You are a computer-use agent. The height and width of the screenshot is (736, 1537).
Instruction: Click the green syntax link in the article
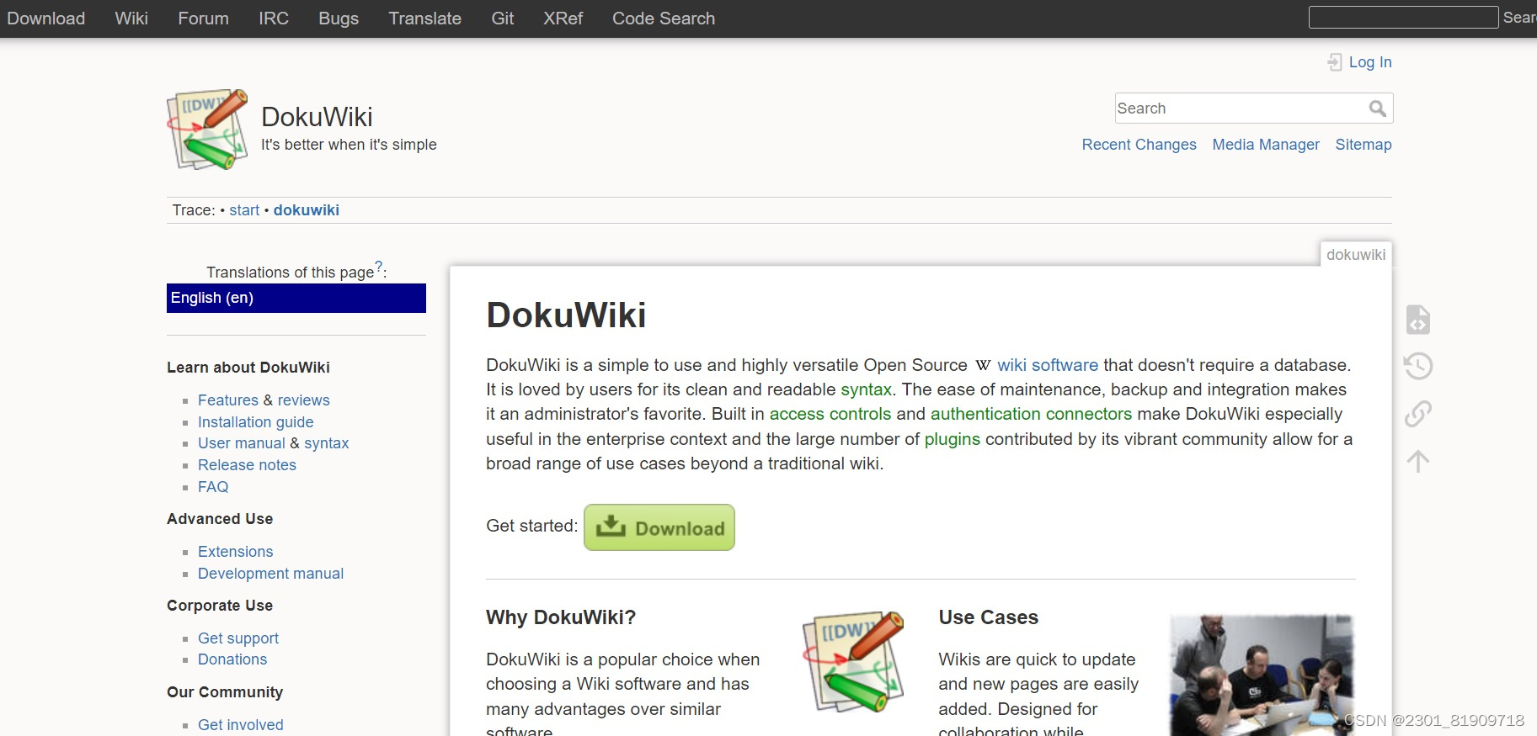[866, 389]
